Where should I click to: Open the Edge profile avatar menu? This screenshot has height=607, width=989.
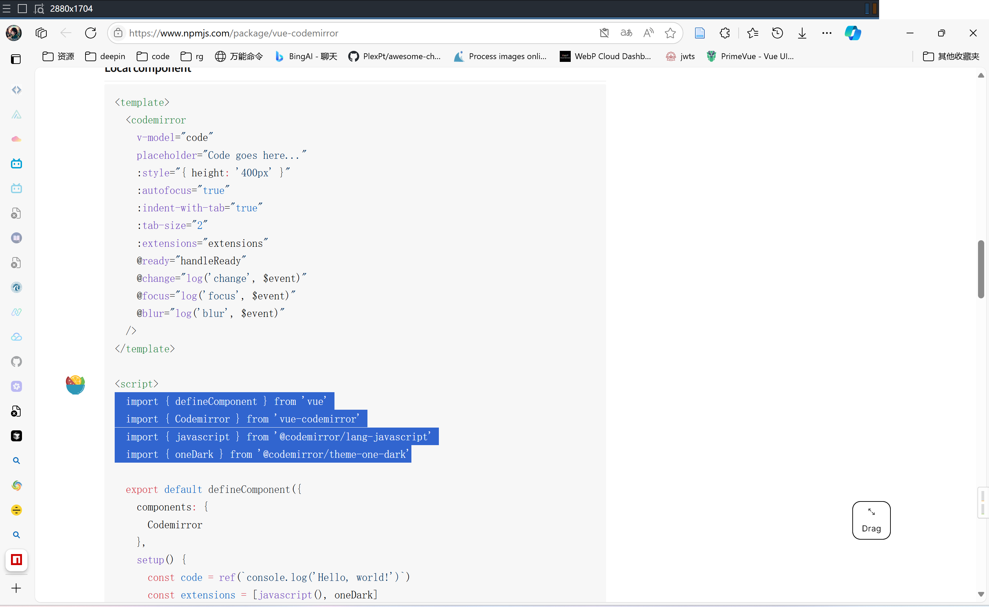click(14, 33)
